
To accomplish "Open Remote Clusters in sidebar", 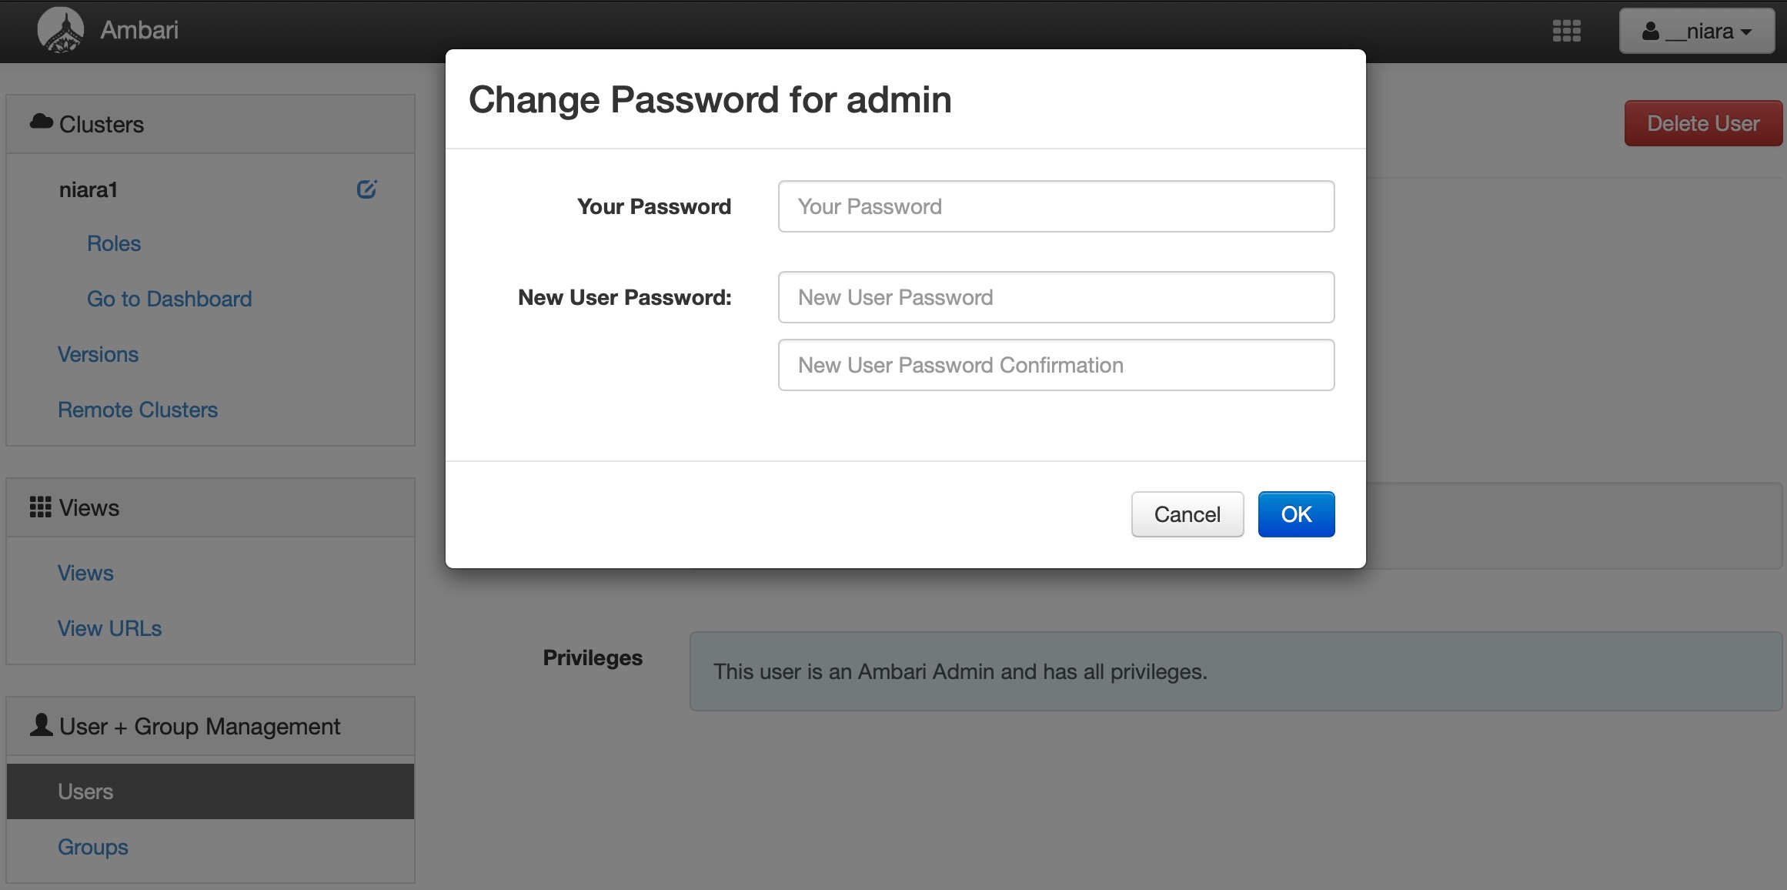I will click(x=138, y=410).
